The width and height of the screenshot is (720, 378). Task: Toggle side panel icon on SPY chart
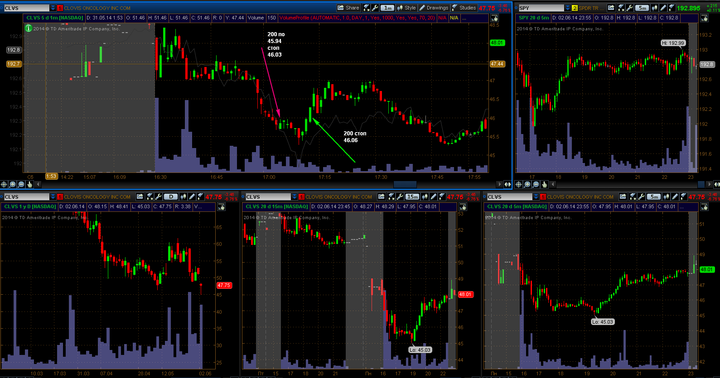coord(704,18)
